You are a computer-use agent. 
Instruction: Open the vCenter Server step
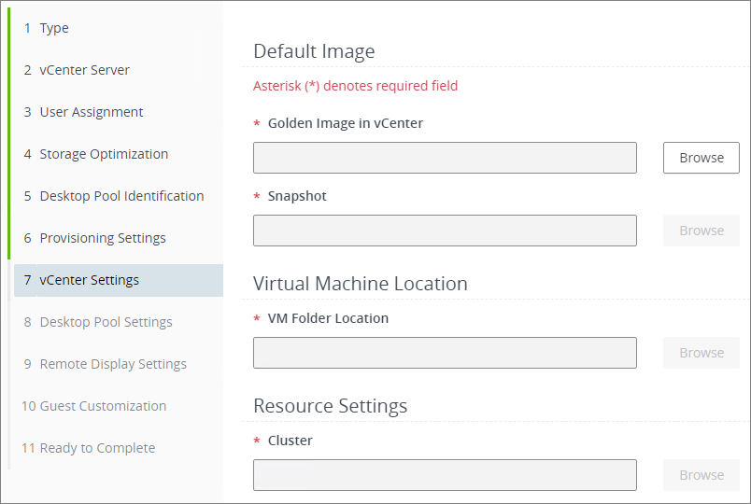(84, 70)
